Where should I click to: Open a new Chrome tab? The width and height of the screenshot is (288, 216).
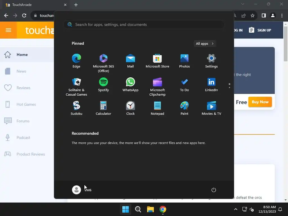tap(76, 5)
